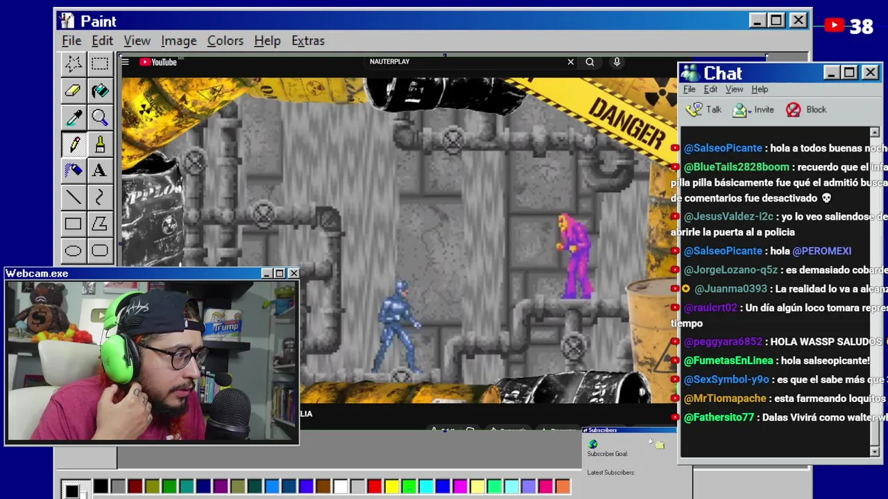Click username @Juanma0393 in chat

pos(731,289)
